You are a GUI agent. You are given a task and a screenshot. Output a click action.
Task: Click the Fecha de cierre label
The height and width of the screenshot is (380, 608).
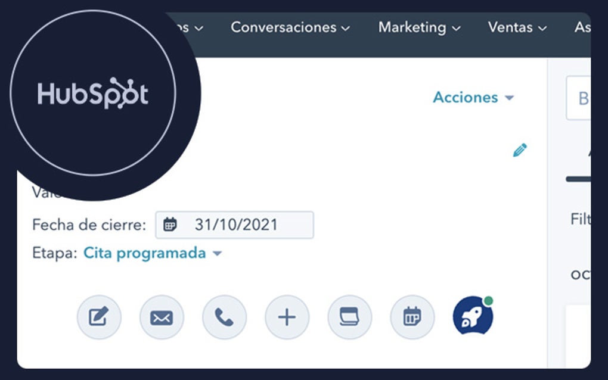click(89, 225)
